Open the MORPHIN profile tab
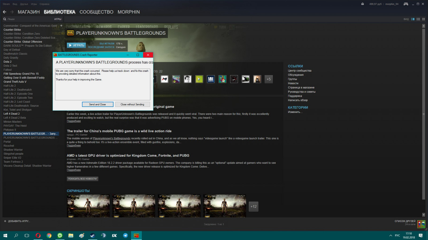Screen dimensions: 428x240 (129, 12)
